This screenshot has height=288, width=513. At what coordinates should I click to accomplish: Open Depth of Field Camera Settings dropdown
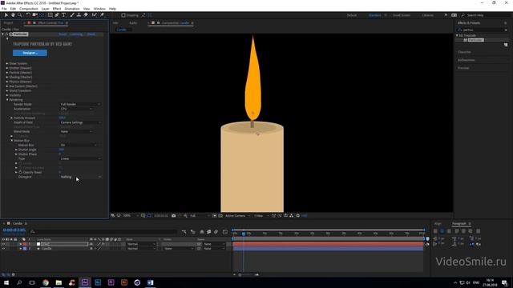click(x=80, y=122)
